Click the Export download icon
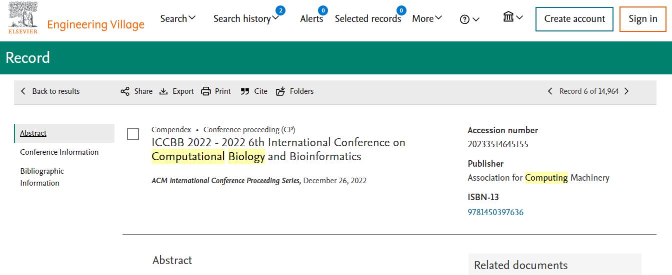The height and width of the screenshot is (275, 672). (163, 91)
